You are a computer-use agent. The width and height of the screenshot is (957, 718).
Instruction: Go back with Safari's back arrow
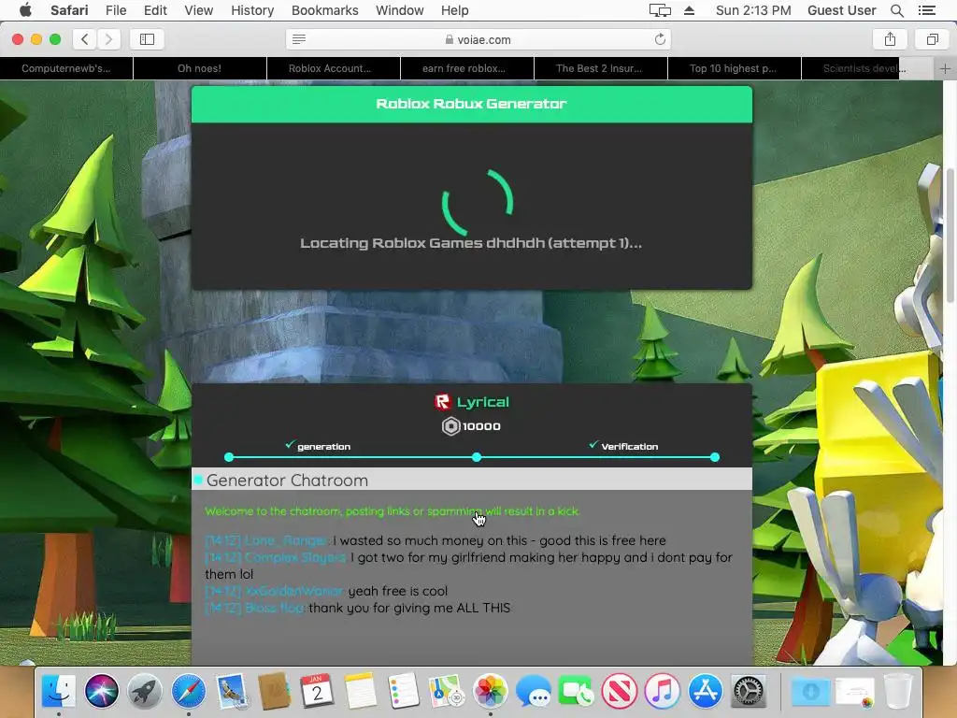[x=85, y=39]
